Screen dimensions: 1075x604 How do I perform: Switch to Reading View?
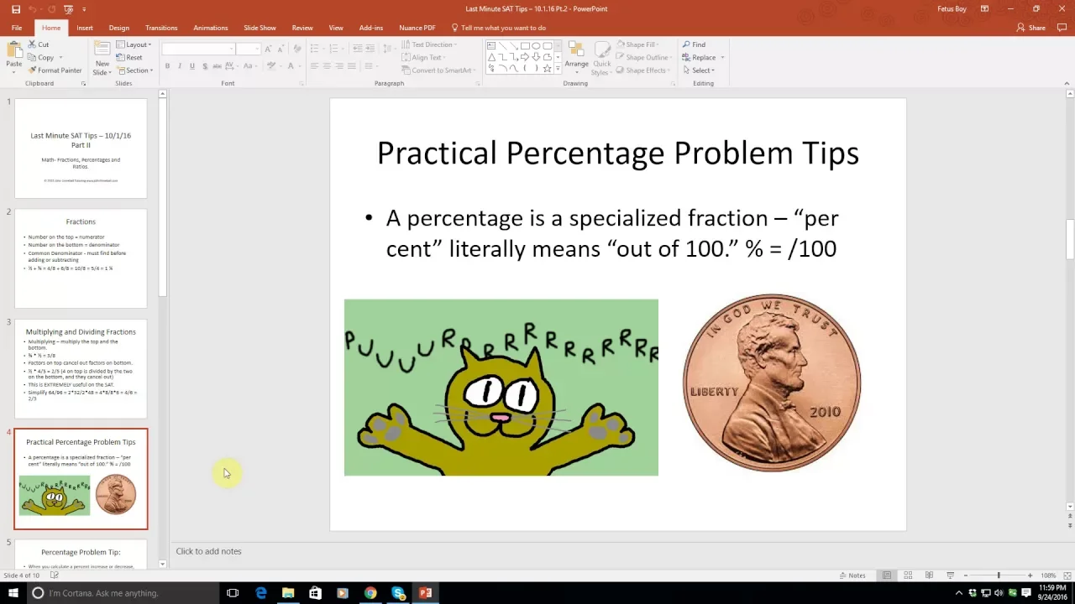coord(929,575)
